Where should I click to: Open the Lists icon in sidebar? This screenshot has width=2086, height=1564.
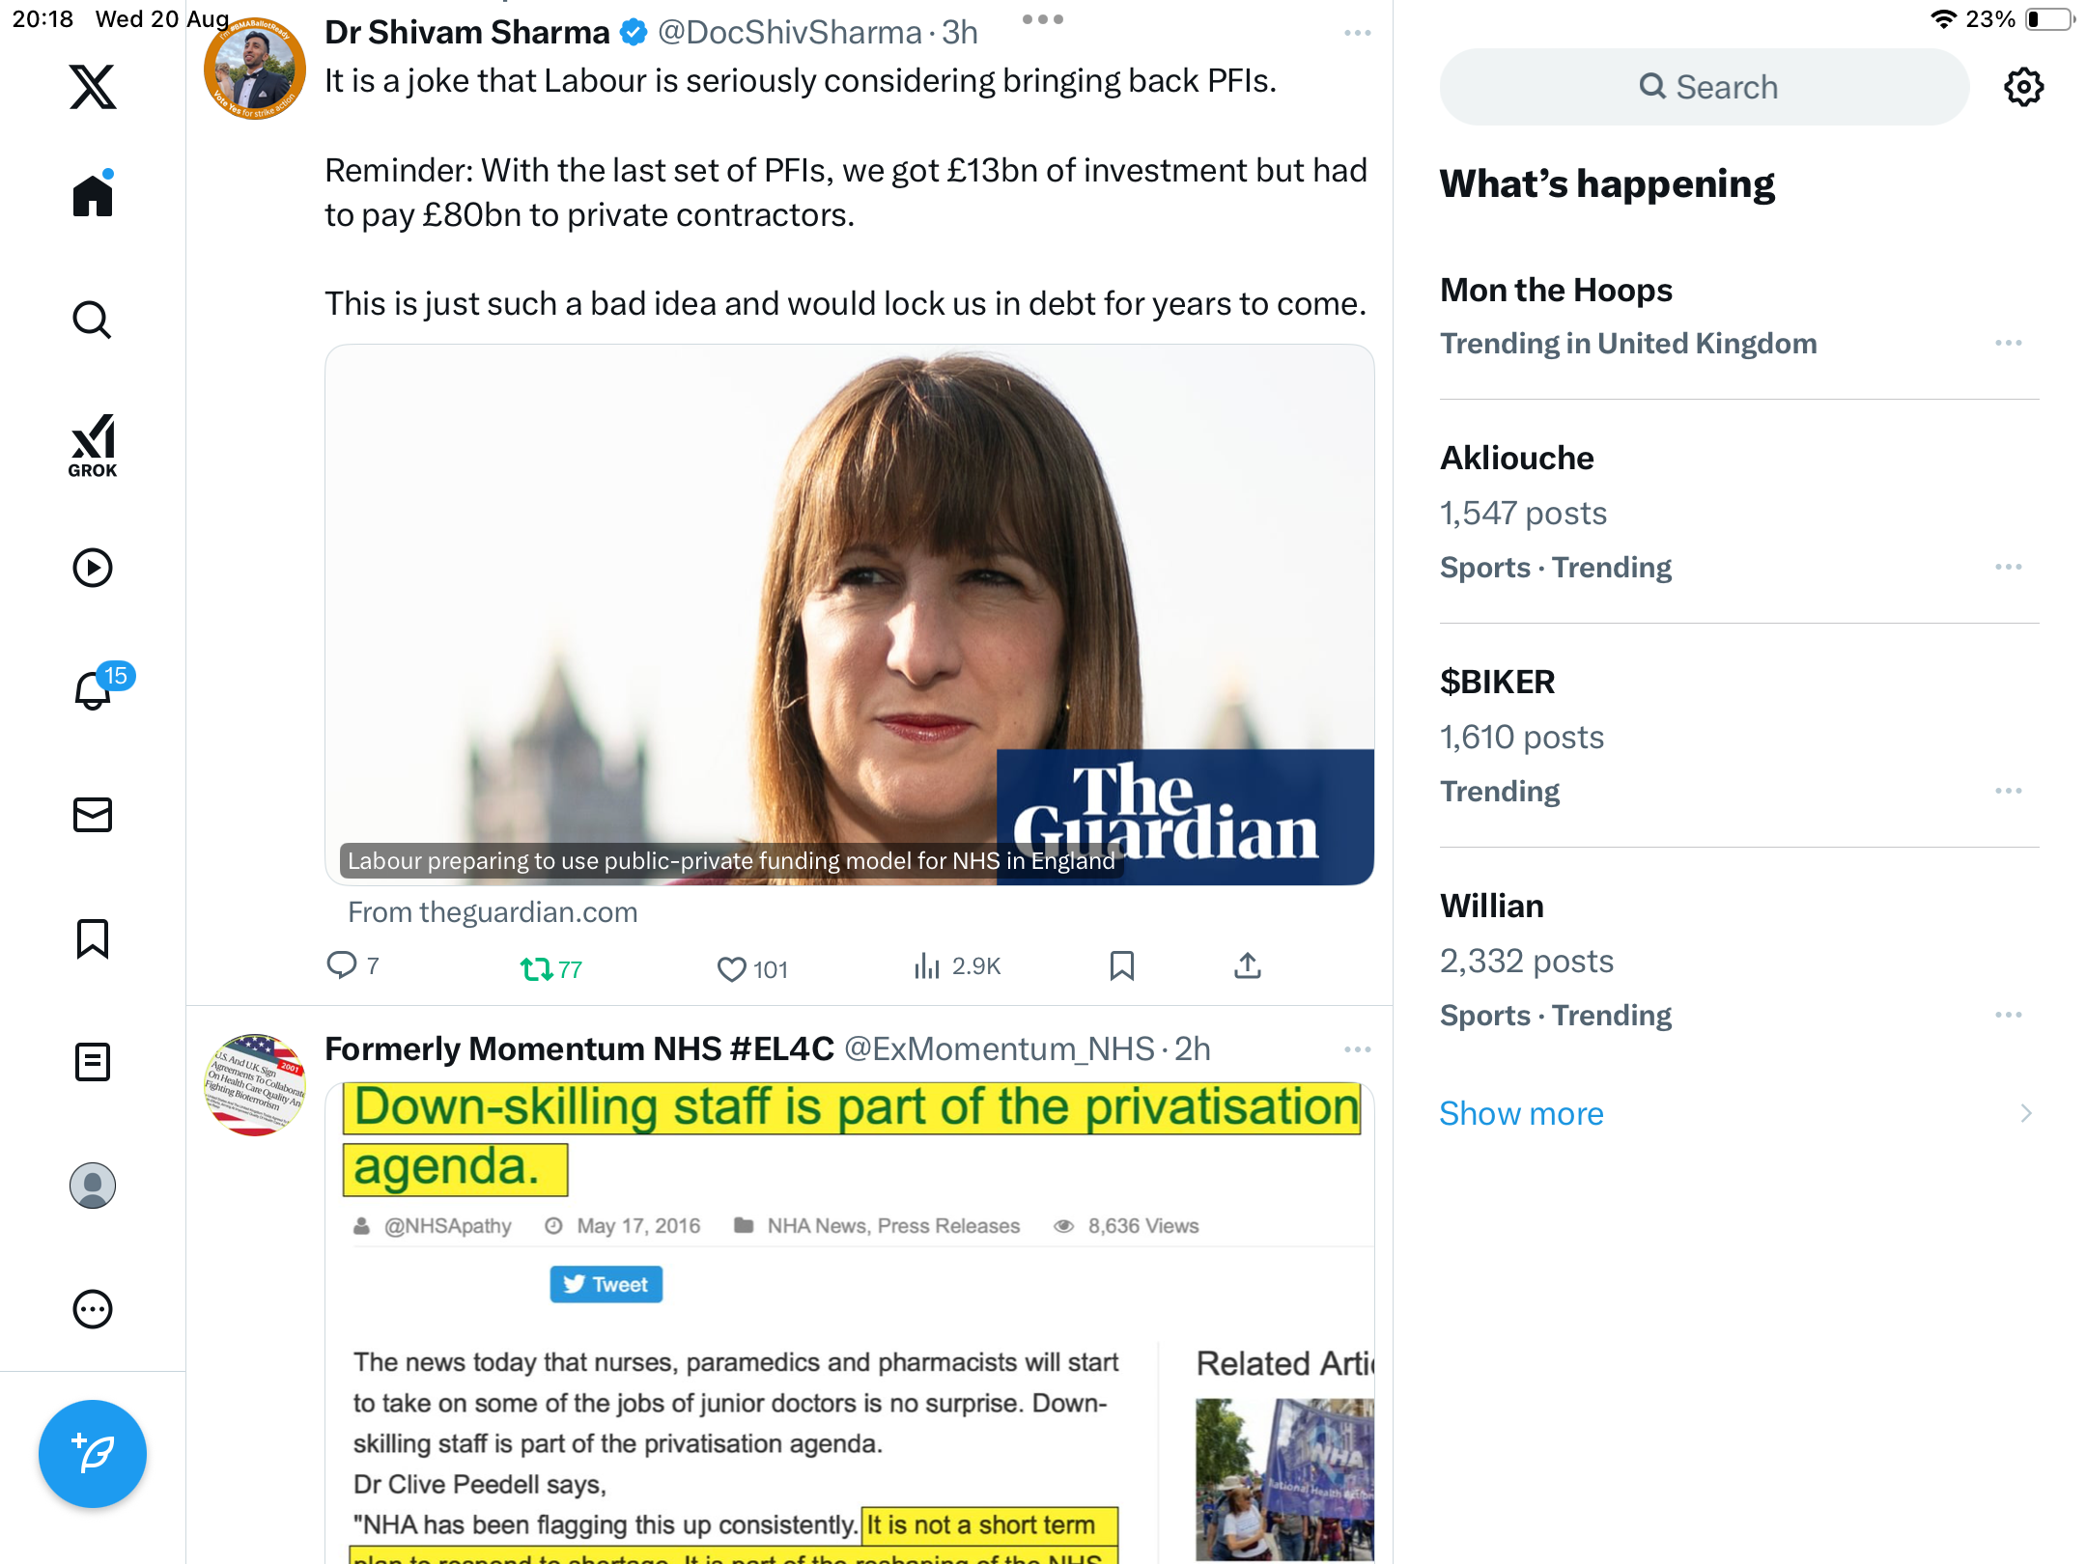tap(93, 1062)
